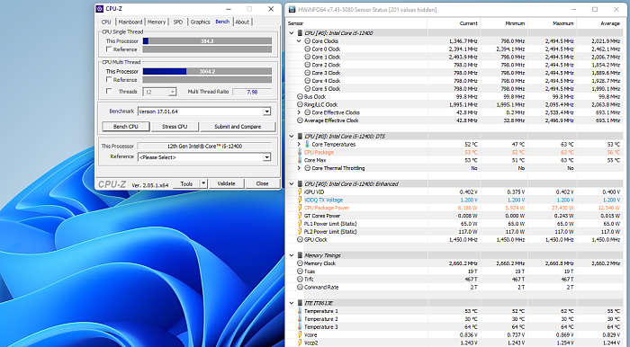The width and height of the screenshot is (630, 347).
Task: Switch to the About tab
Action: click(x=242, y=22)
